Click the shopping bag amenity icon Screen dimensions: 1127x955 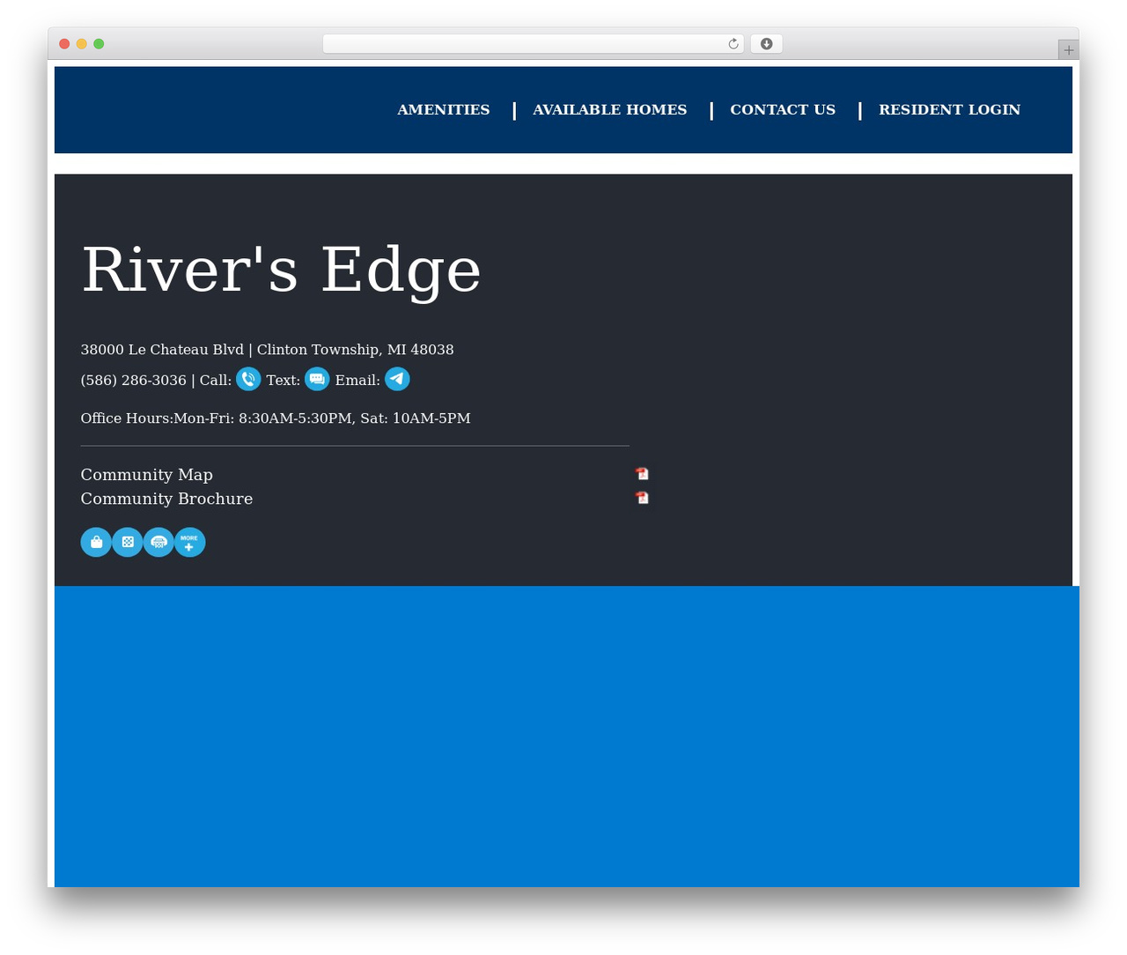[96, 543]
